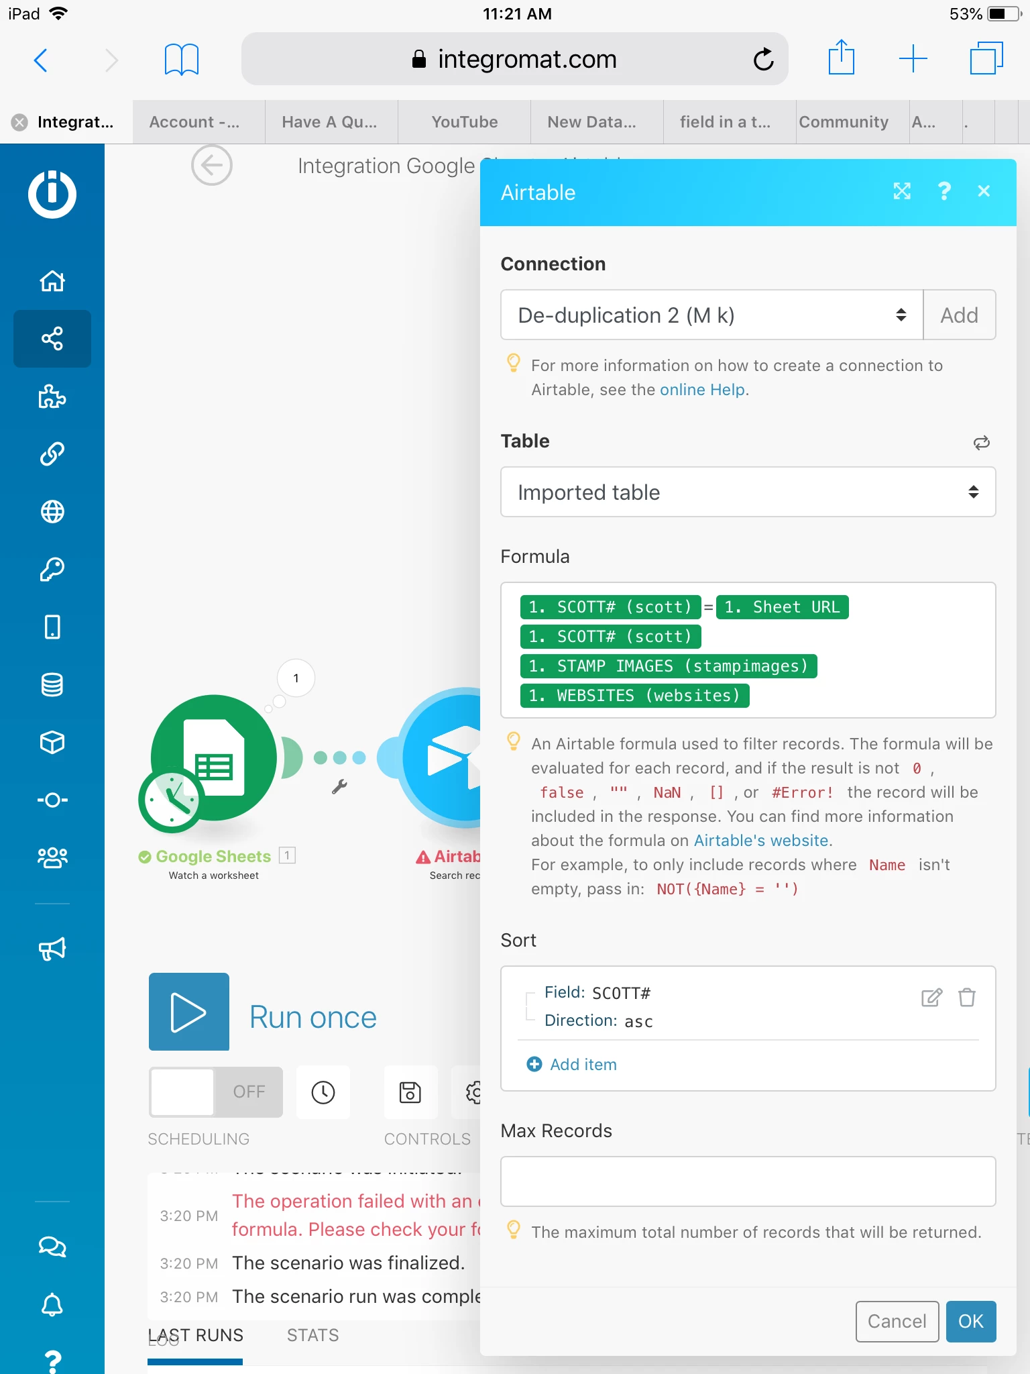Open the online Help link

(702, 390)
